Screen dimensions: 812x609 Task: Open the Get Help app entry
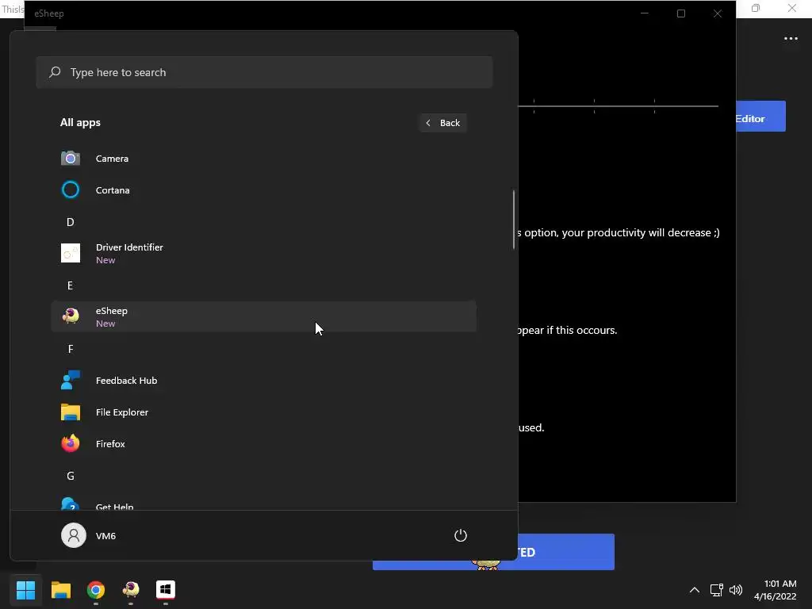[263, 504]
